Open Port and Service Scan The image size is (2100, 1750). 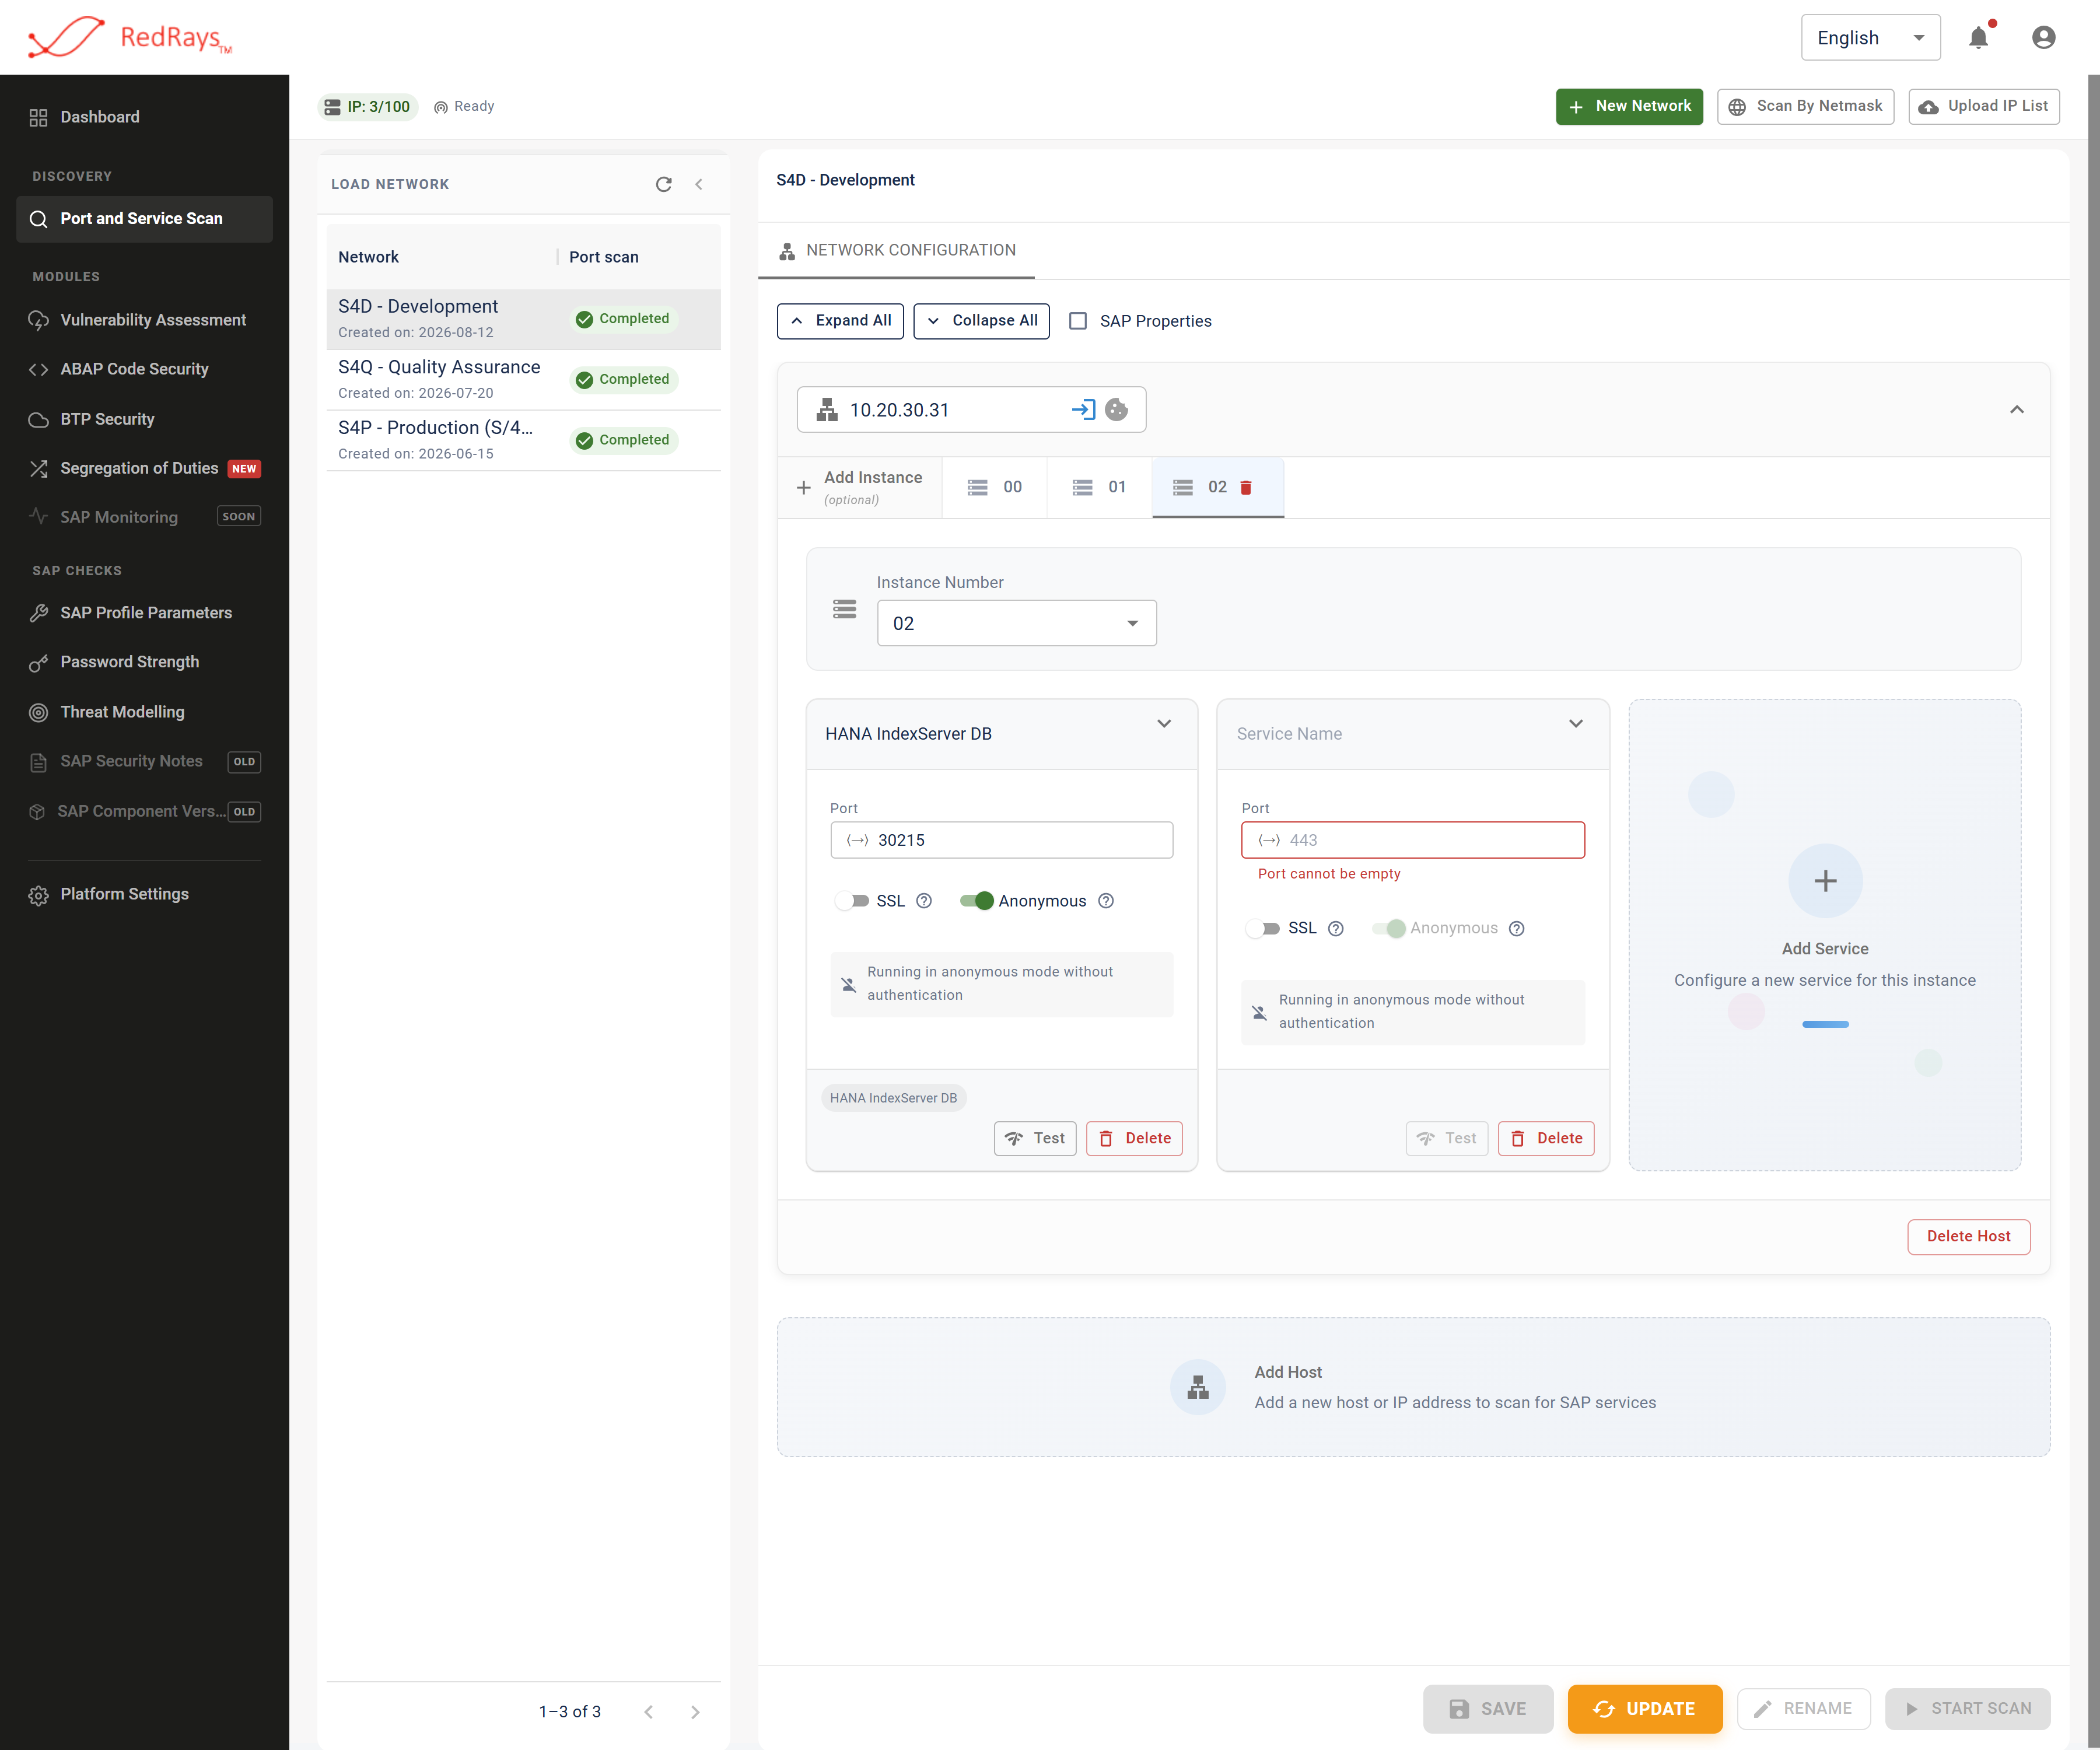[x=144, y=219]
